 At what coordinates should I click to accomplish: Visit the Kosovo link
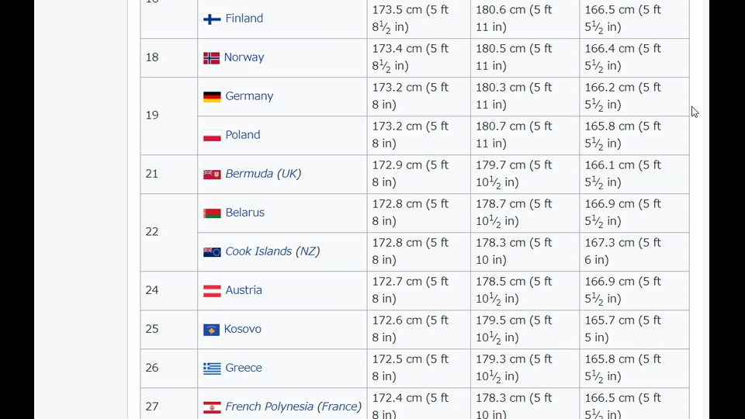click(x=242, y=329)
